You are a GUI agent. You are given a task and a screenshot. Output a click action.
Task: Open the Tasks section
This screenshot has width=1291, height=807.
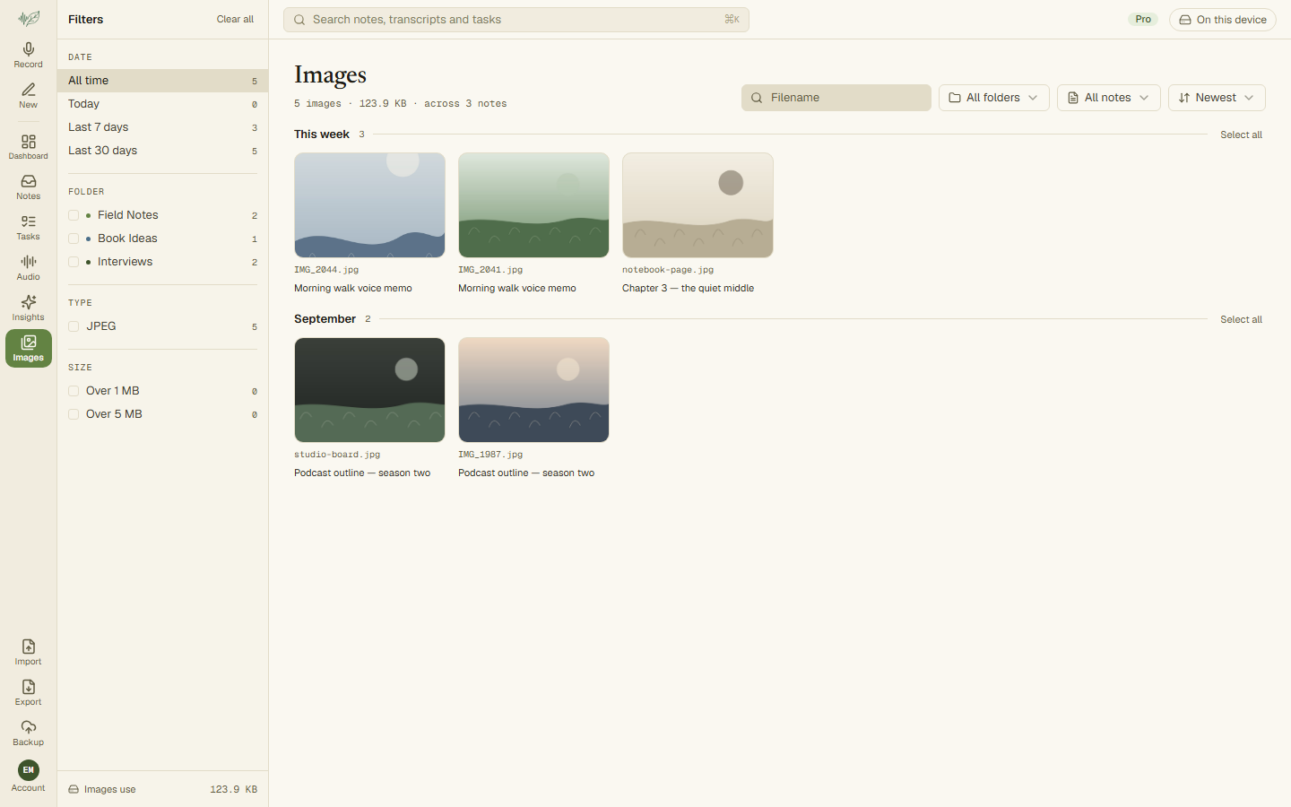[29, 227]
